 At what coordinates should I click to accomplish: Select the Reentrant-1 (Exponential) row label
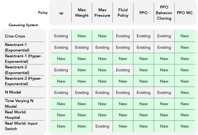pos(17,47)
